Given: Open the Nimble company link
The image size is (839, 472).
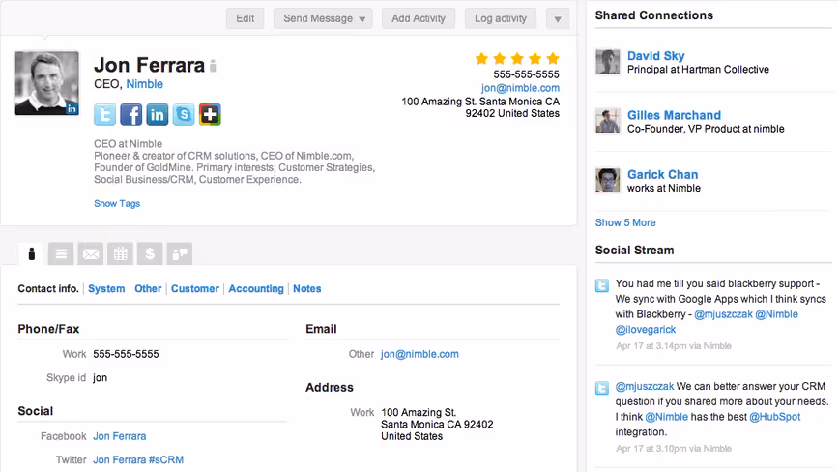Looking at the screenshot, I should pos(144,84).
